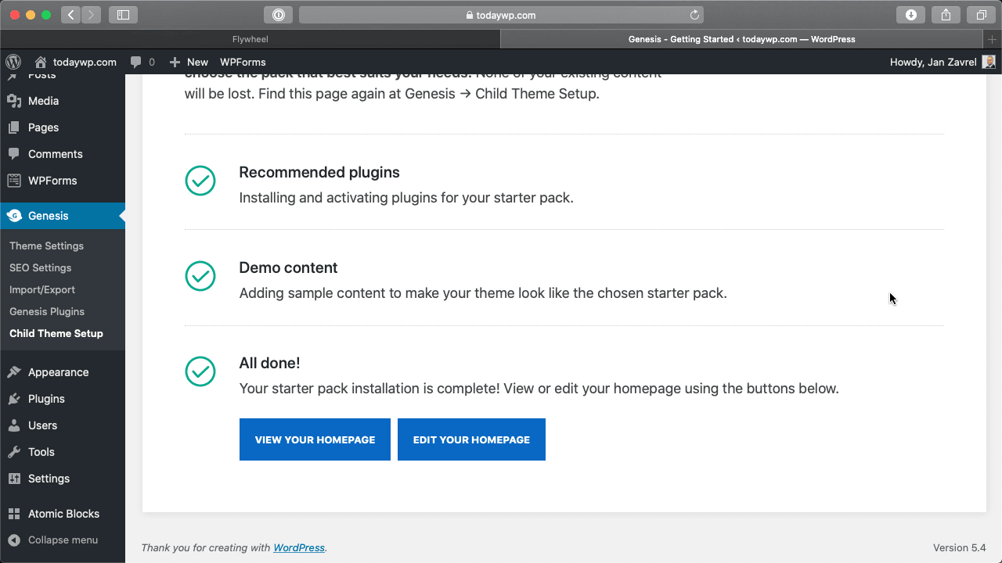This screenshot has height=563, width=1002.
Task: Open comments bubble in admin bar
Action: 142,62
